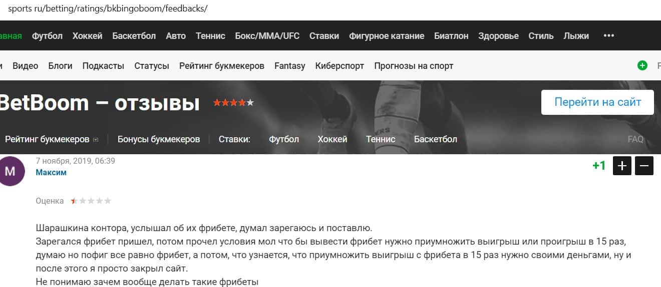Click the green plus circle icon
661x287 pixels.
pyautogui.click(x=642, y=65)
